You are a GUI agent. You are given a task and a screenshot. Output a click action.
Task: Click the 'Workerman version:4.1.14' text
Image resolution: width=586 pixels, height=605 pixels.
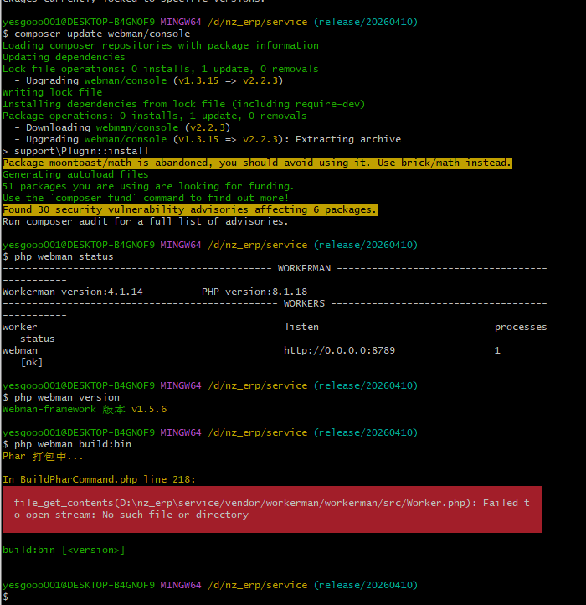[x=72, y=292]
